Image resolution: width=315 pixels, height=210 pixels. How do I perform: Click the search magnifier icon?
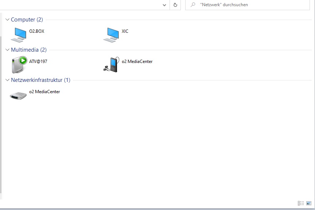pos(193,5)
